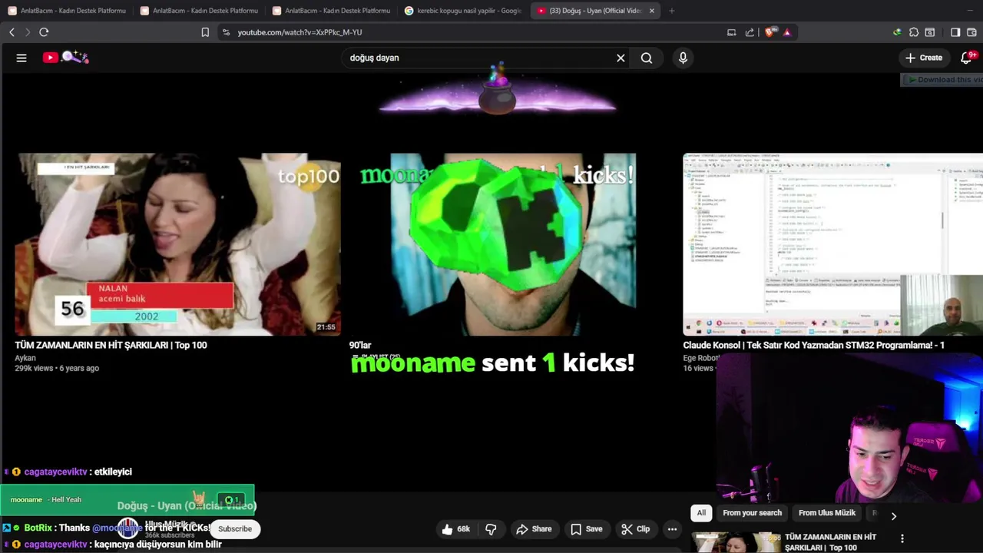The image size is (983, 553).
Task: Open title TÜM ZAMANLARIN EN HİT ŞARKILARI
Action: coord(111,346)
